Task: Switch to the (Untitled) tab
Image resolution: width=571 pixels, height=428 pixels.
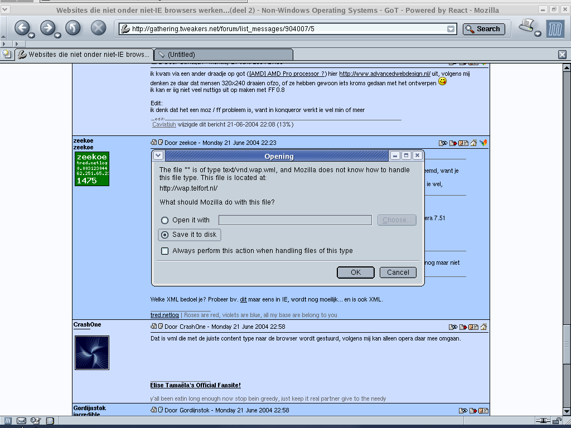Action: 224,55
